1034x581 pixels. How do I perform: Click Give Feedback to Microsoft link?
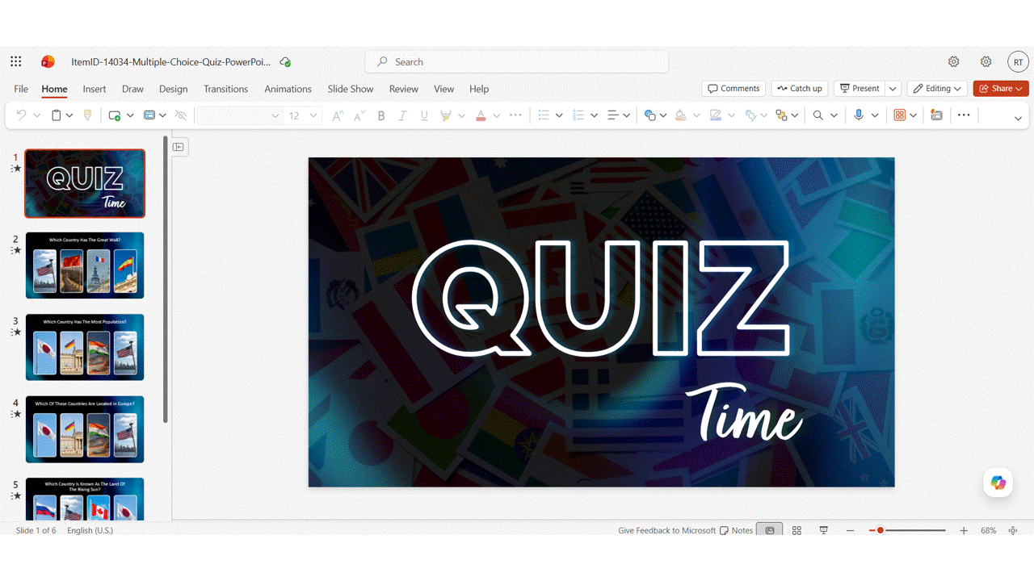tap(666, 530)
